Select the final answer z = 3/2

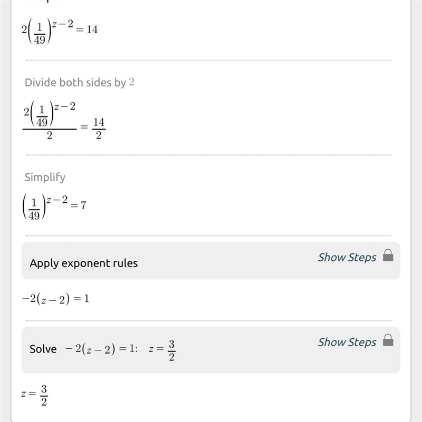(x=34, y=395)
